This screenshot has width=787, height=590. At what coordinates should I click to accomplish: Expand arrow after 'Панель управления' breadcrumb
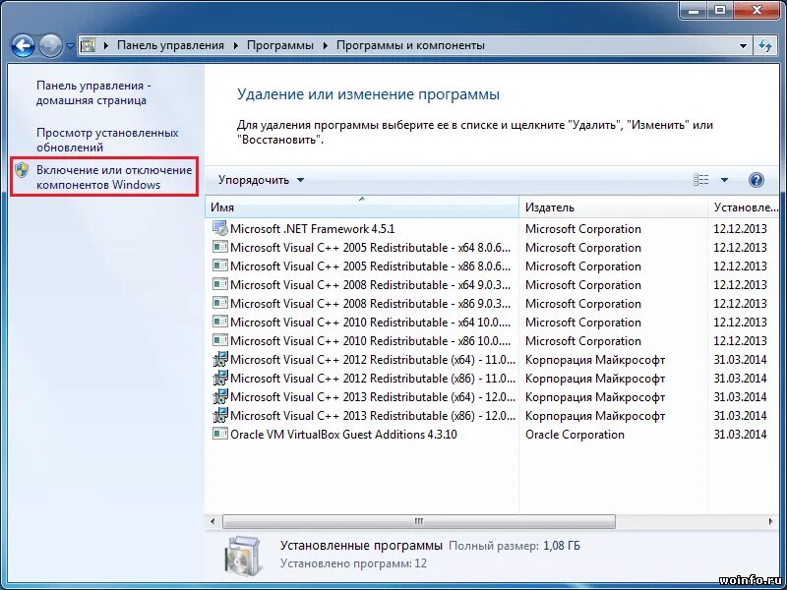click(x=236, y=45)
